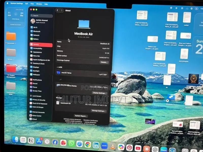Go forward with the right chevron
This screenshot has width=203, height=152.
point(62,10)
